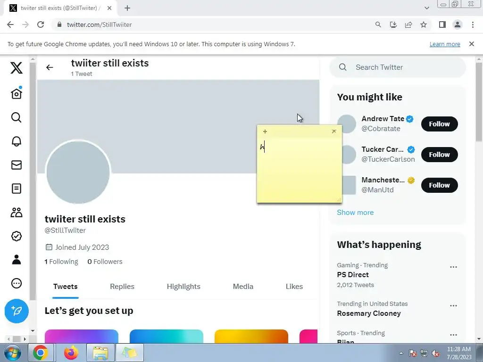Open More circle icon in sidebar
Image resolution: width=483 pixels, height=362 pixels.
click(17, 283)
